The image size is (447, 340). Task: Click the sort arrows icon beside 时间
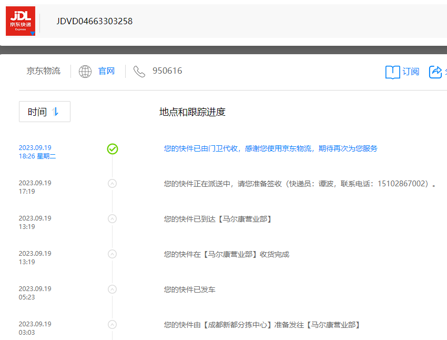[55, 112]
